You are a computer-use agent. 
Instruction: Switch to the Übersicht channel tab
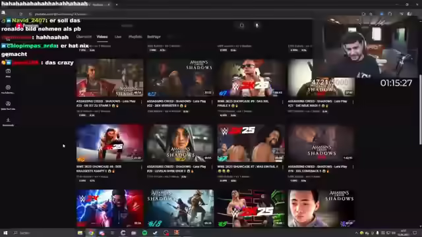pyautogui.click(x=84, y=37)
